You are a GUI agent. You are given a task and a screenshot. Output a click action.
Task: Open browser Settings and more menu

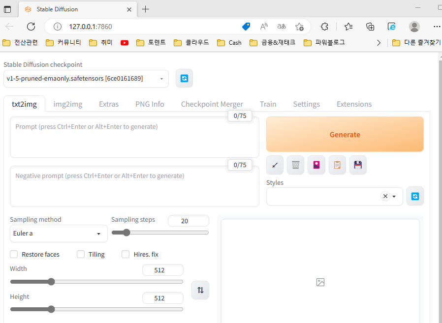[437, 27]
